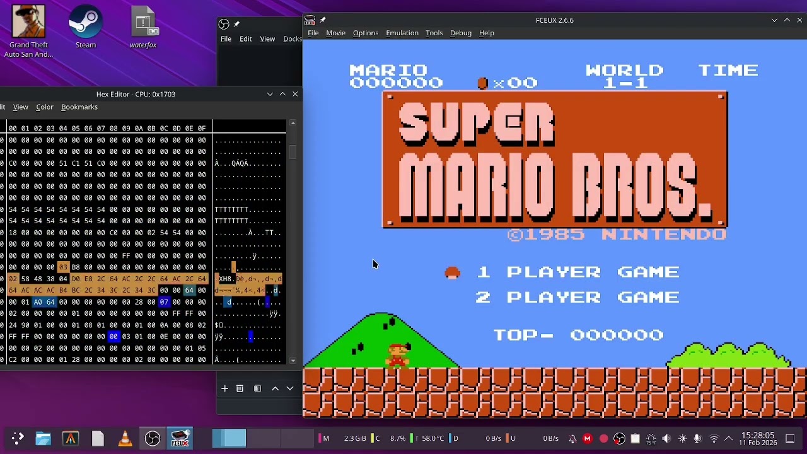Select the C2 byte in the last row
The image size is (807, 454).
tap(13, 360)
